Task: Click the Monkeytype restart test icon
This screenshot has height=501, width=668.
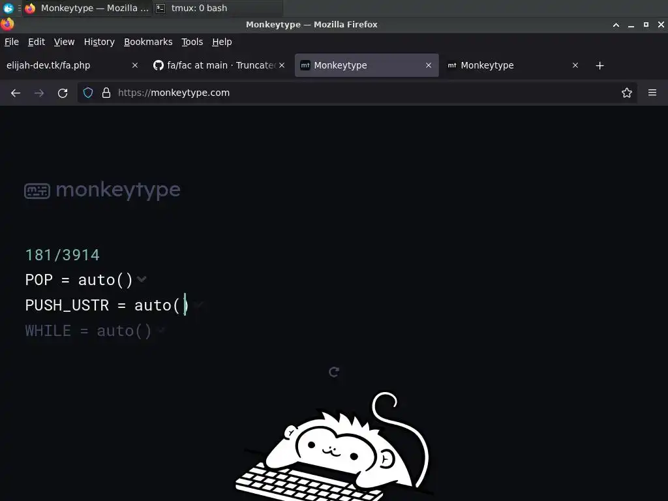Action: (x=334, y=372)
